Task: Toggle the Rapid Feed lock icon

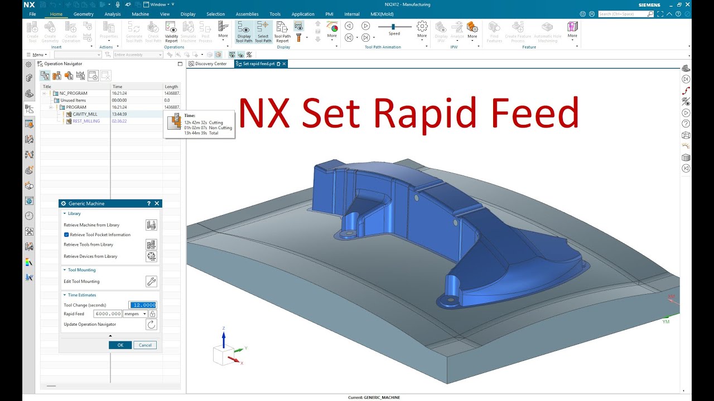Action: [x=152, y=314]
